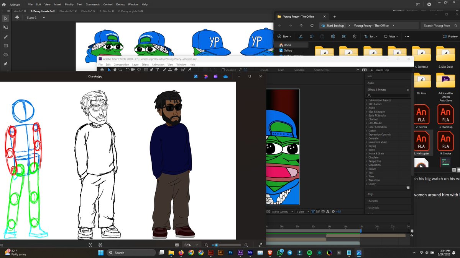Click the Search Help field in After Effects

391,70
